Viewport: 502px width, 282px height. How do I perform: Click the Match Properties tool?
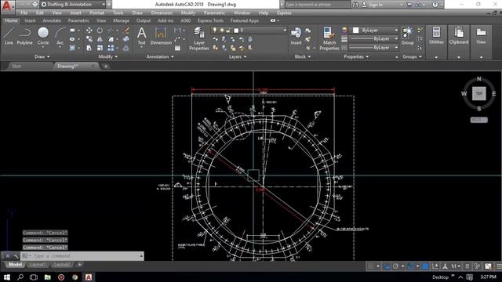pos(329,38)
